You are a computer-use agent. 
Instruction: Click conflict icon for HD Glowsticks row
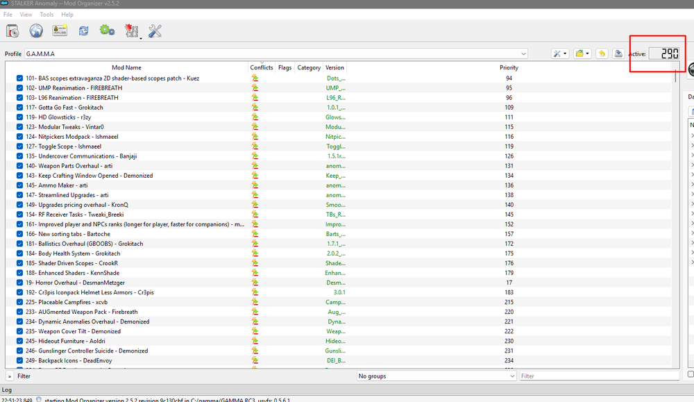(255, 117)
